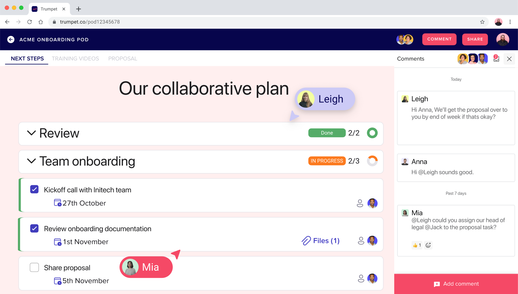The height and width of the screenshot is (294, 518).
Task: Open the Proposal tab
Action: tap(123, 59)
